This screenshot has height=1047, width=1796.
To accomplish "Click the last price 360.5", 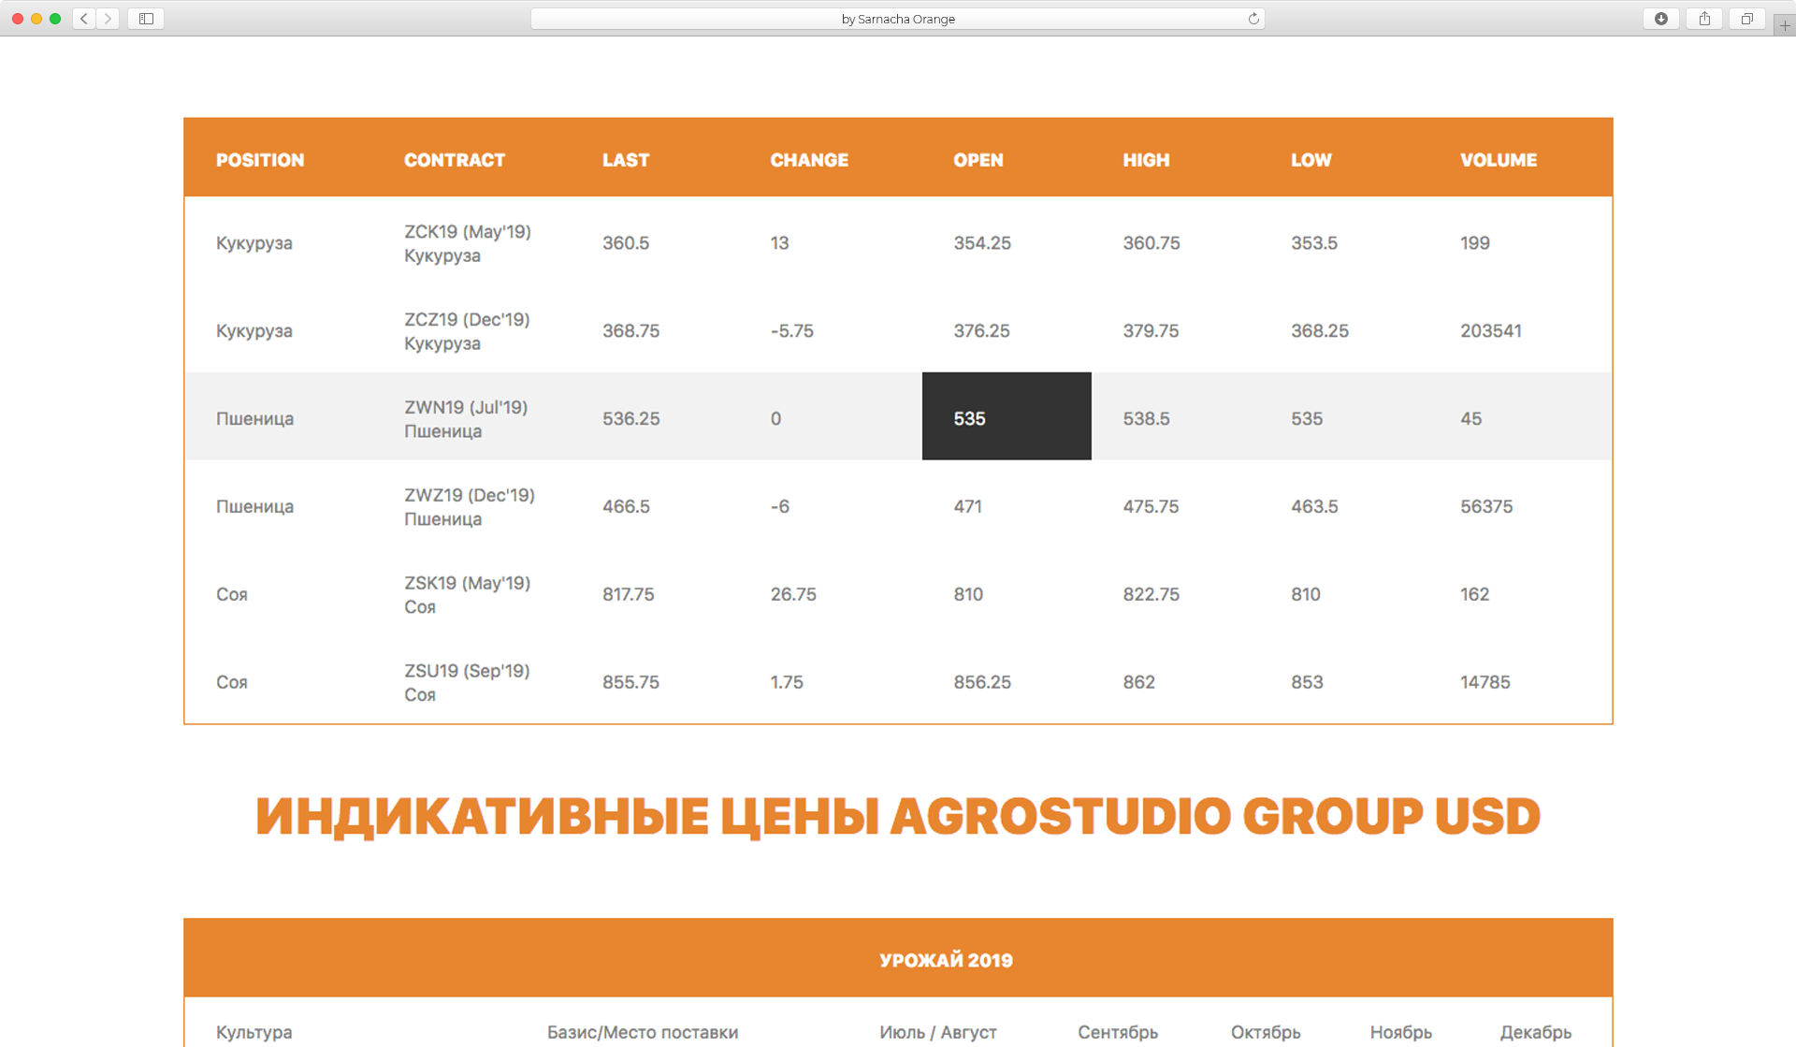I will (626, 243).
